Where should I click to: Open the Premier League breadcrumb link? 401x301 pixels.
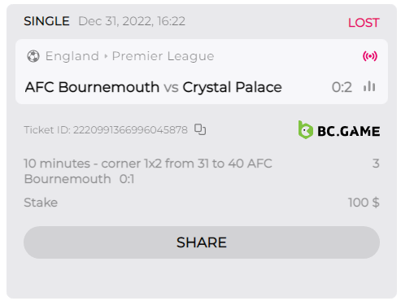[163, 56]
